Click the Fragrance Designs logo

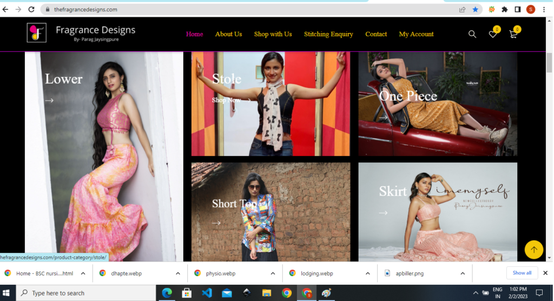pyautogui.click(x=81, y=33)
